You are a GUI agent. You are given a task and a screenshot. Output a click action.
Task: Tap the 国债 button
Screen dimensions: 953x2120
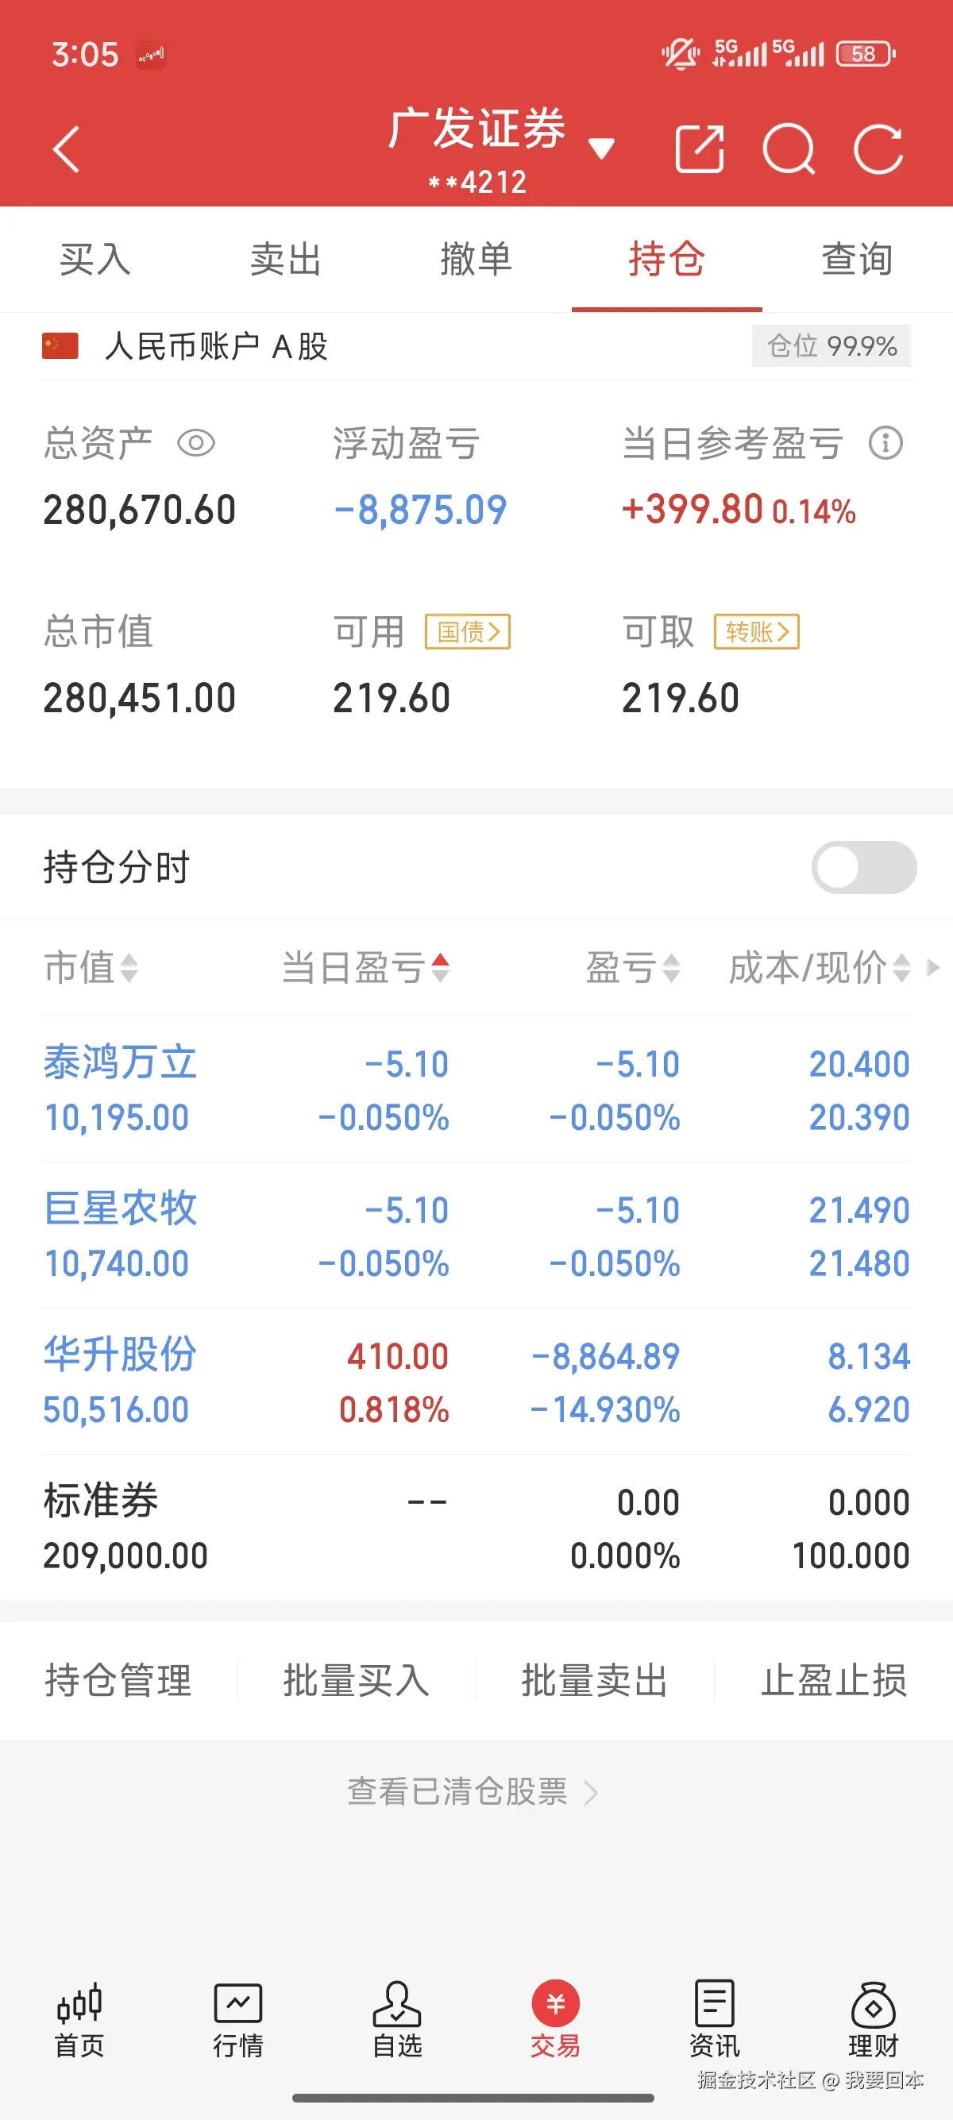tap(468, 632)
